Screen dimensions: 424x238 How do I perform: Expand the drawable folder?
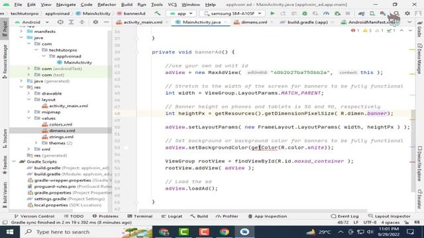[x=29, y=93]
